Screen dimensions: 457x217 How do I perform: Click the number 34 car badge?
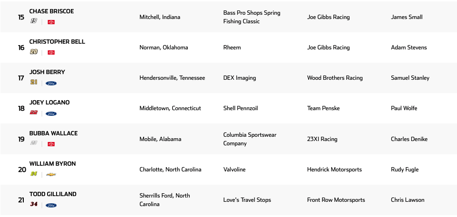point(34,205)
